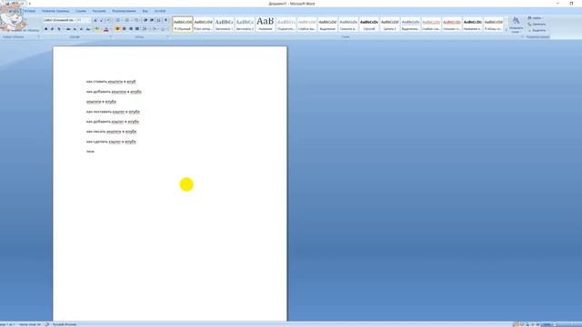582x327 pixels.
Task: Apply the Заголовок 2 style
Action: click(245, 25)
